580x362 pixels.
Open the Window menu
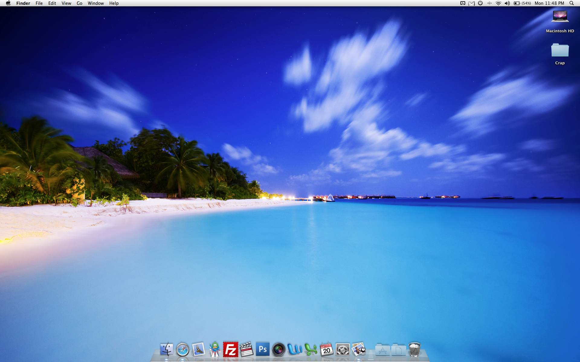95,3
